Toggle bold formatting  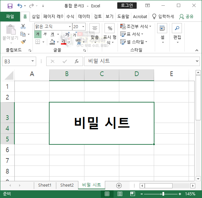[38, 34]
